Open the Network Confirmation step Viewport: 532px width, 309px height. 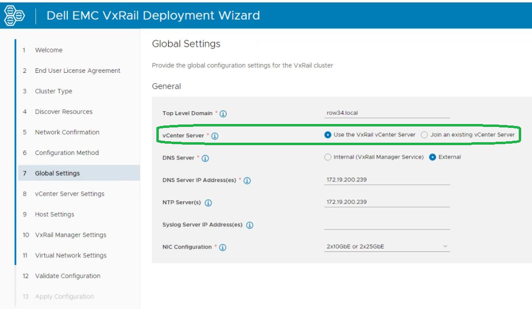67,132
